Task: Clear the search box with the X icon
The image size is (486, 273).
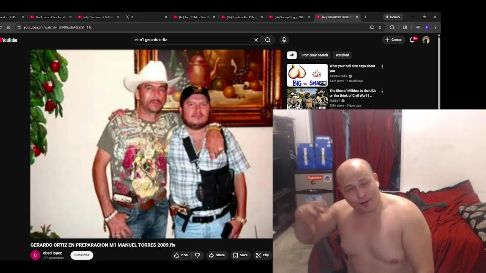Action: click(256, 40)
